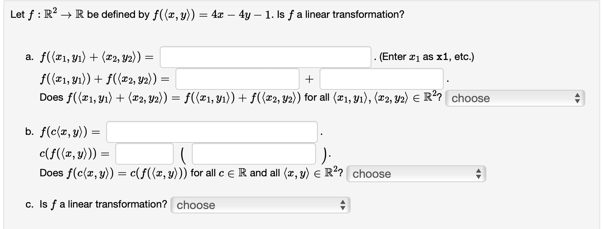This screenshot has width=602, height=229.
Task: Open the choose dropdown in part a
Action: [x=511, y=98]
